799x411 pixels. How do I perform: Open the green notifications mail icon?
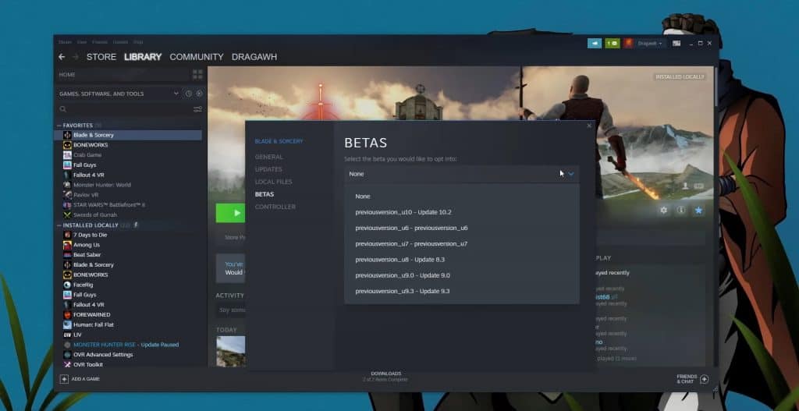click(613, 44)
